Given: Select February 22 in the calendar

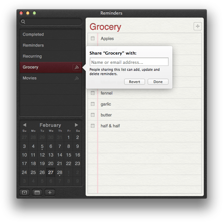Looking at the screenshot, I should point(68,163).
